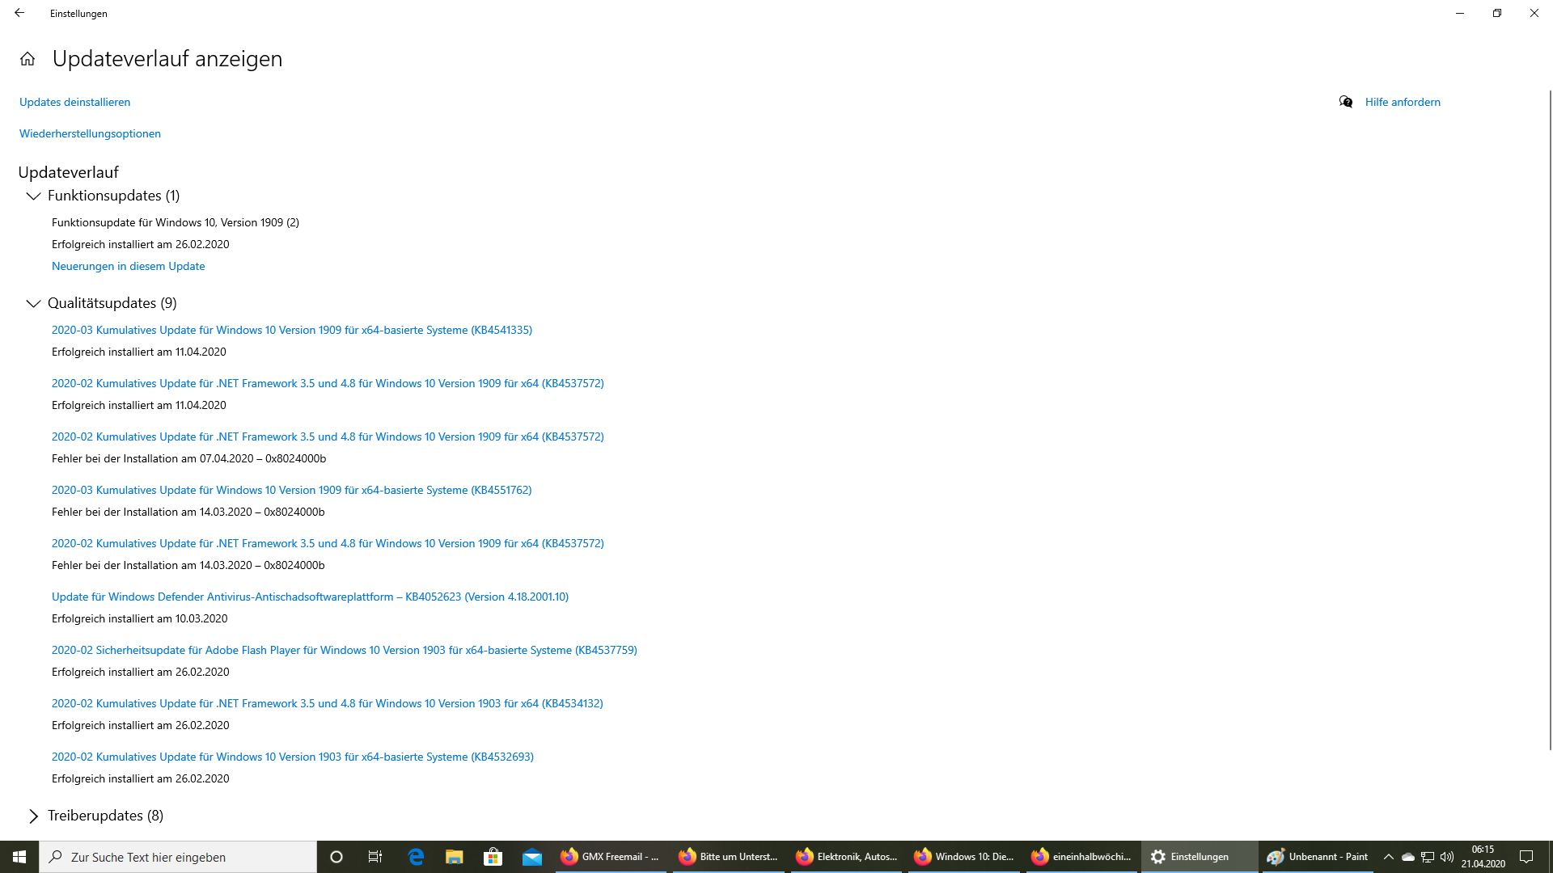
Task: Open the KB4541335 cumulative update link
Action: pos(291,330)
